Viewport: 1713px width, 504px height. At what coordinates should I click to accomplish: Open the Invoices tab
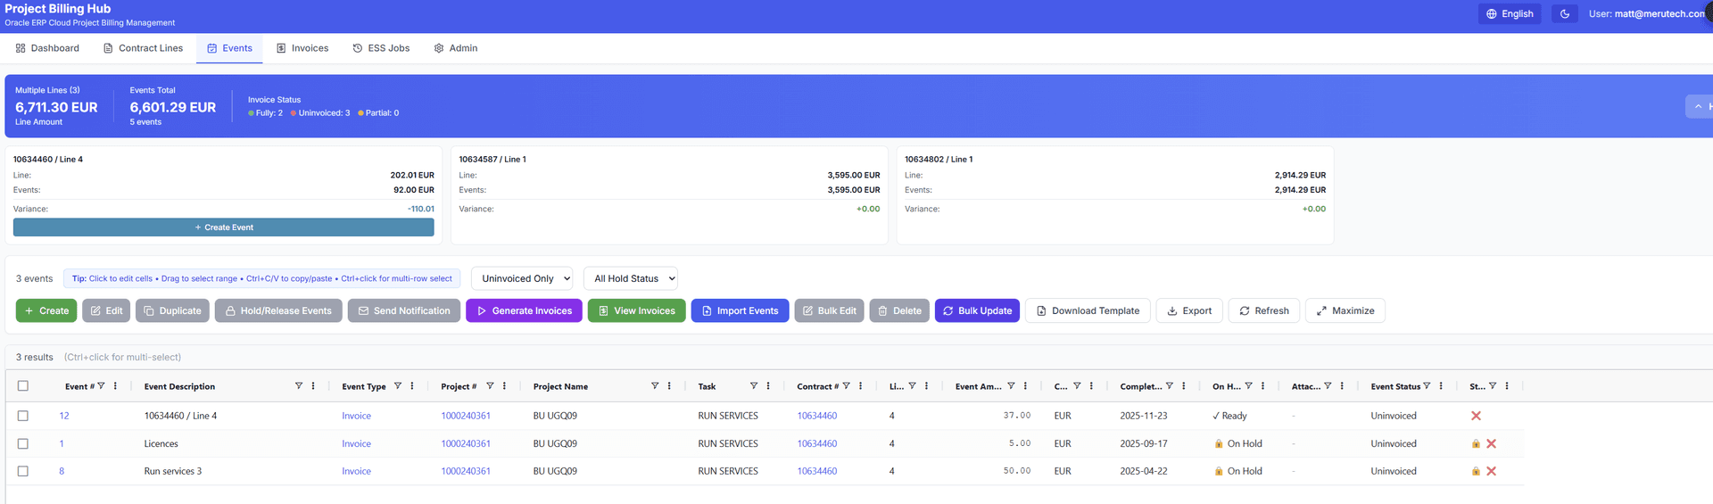pos(302,48)
